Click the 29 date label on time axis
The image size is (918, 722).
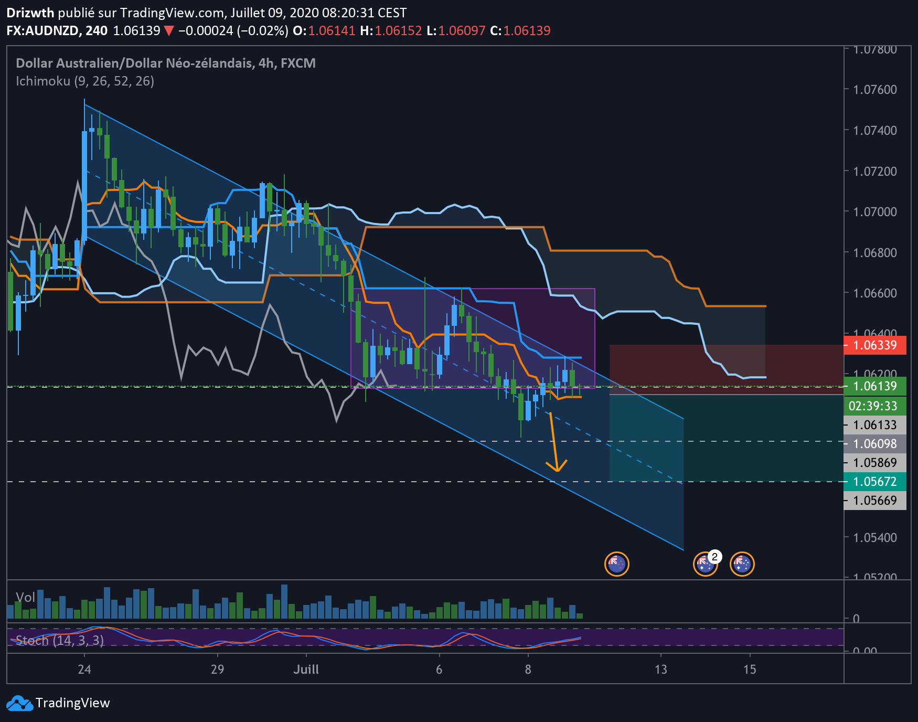(217, 670)
